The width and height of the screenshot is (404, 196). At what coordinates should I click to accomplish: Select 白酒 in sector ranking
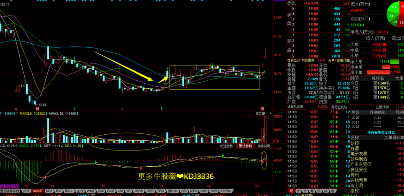(x=355, y=148)
